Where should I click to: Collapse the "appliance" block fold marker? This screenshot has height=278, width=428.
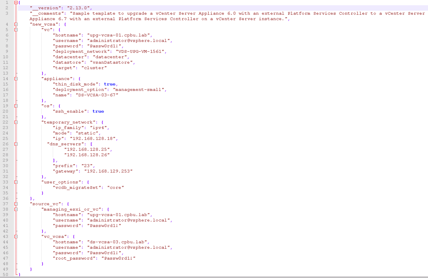tap(16, 79)
